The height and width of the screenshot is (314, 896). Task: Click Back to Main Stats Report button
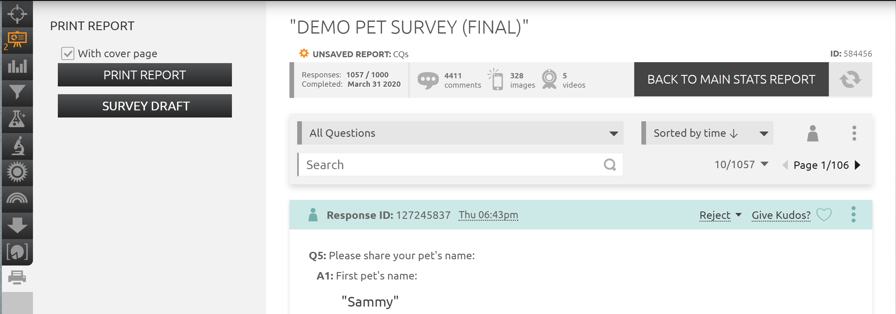731,79
